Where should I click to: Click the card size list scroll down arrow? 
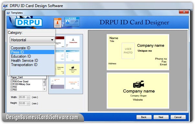(44, 89)
